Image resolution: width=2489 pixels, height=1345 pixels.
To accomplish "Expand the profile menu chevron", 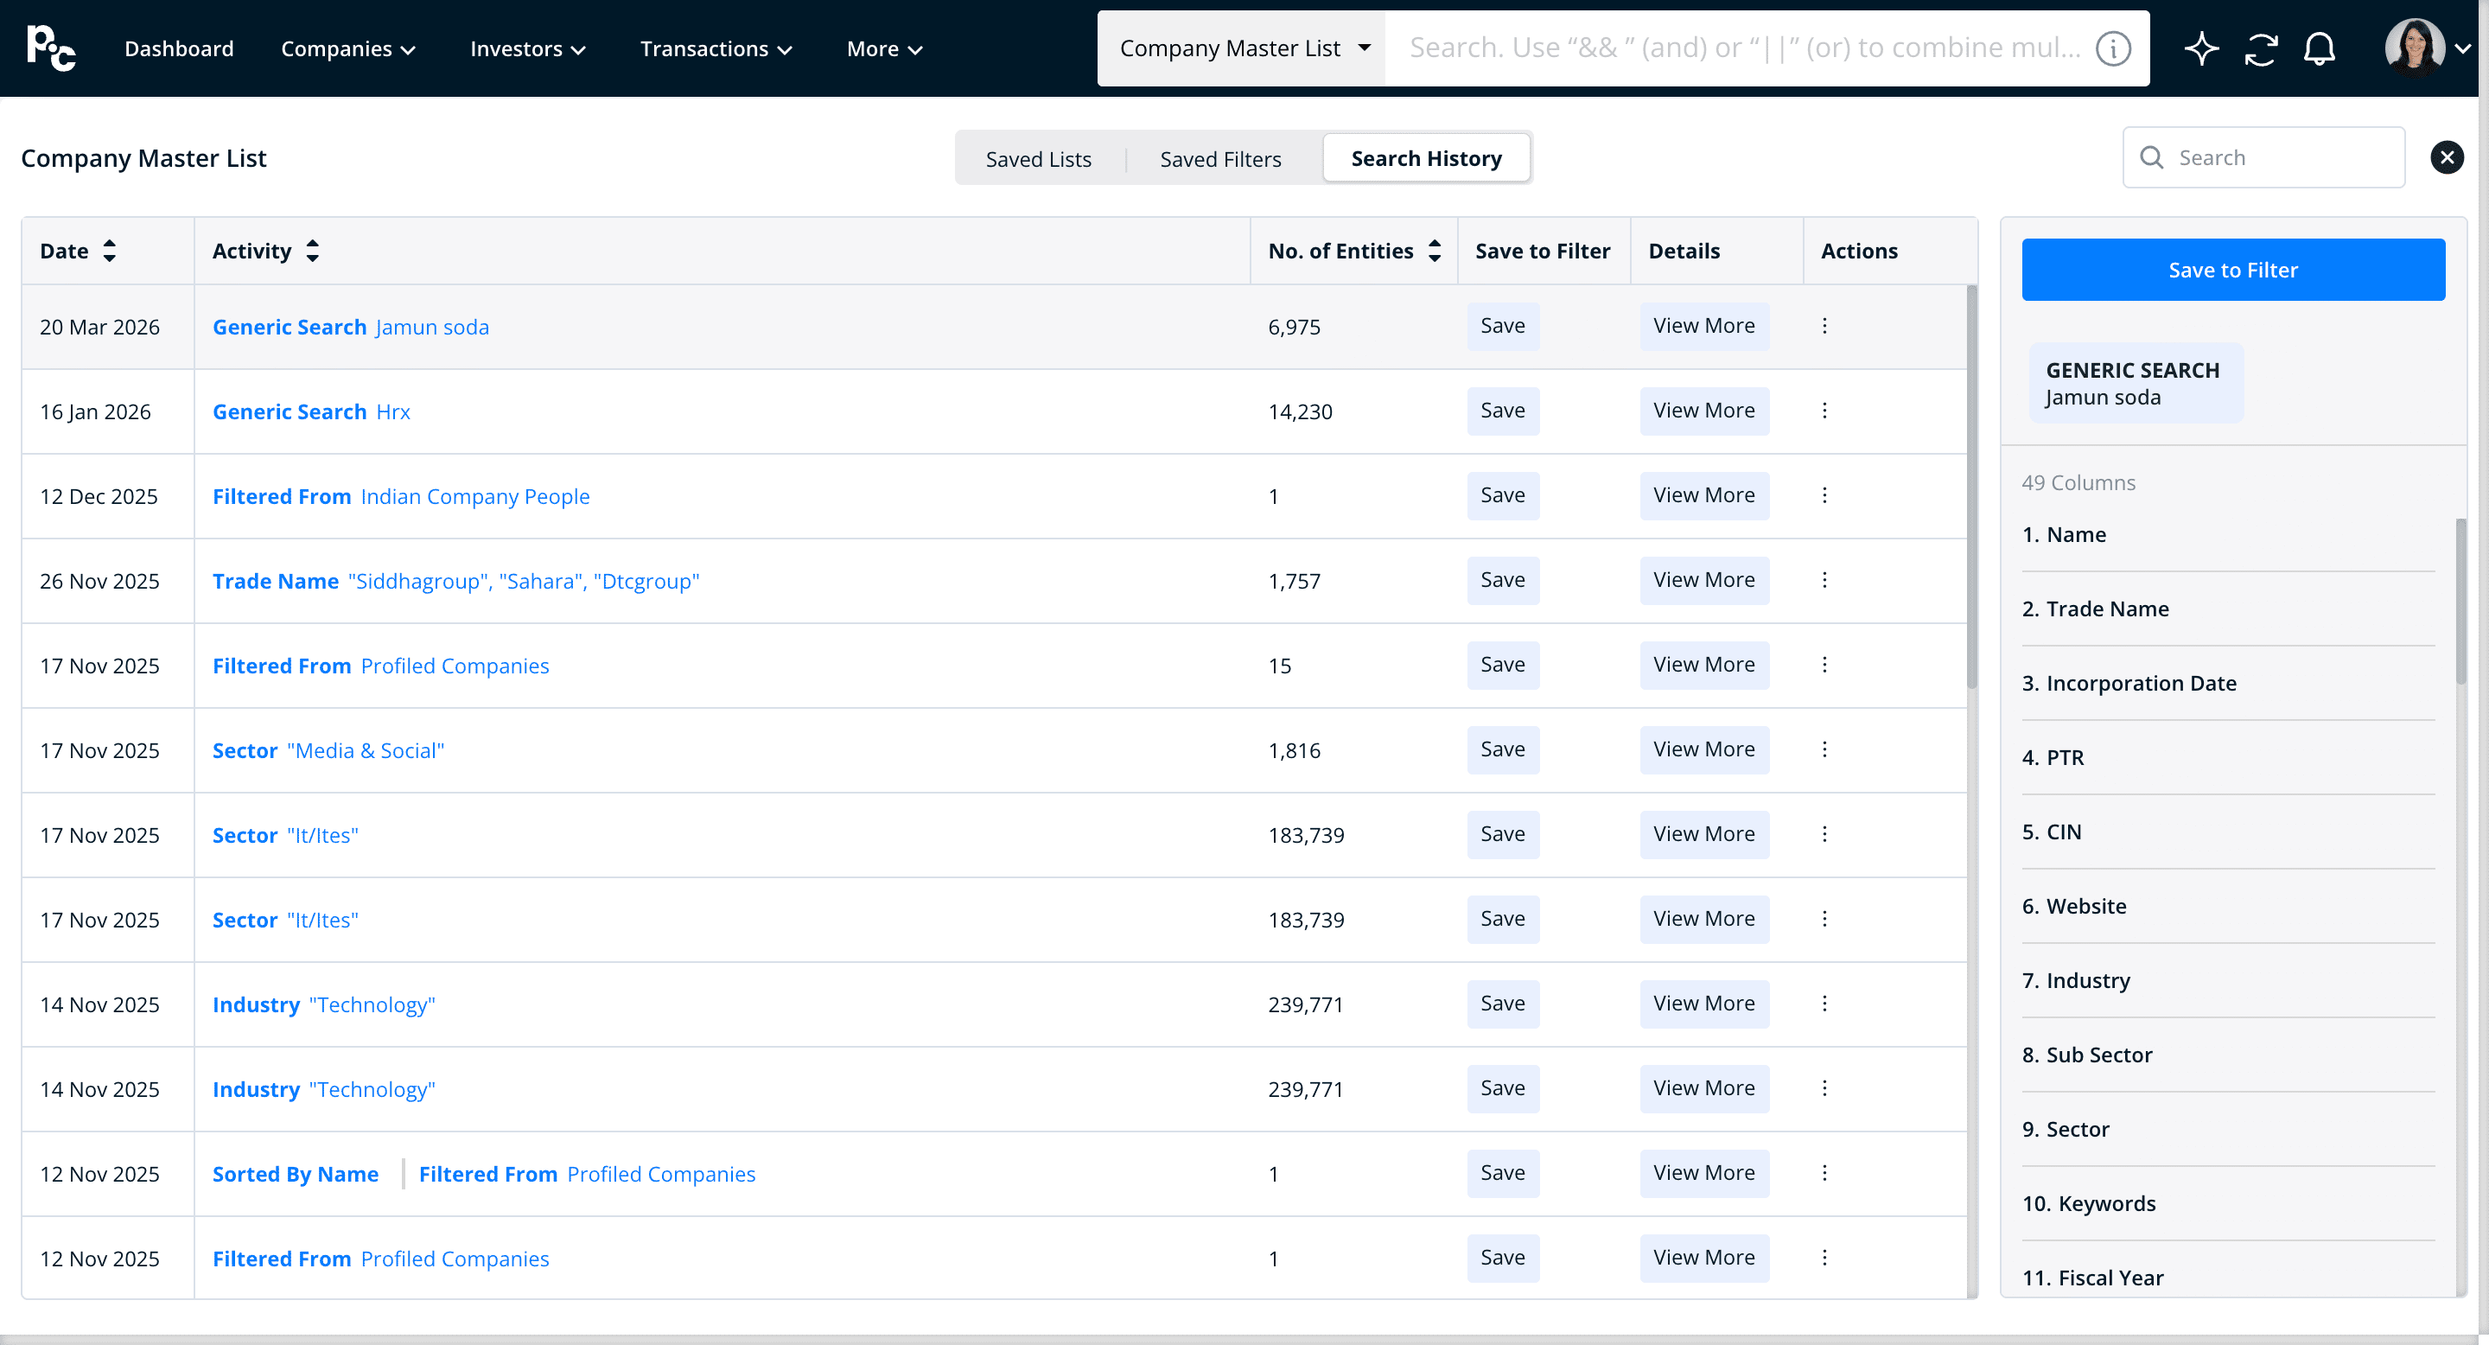I will tap(2463, 48).
